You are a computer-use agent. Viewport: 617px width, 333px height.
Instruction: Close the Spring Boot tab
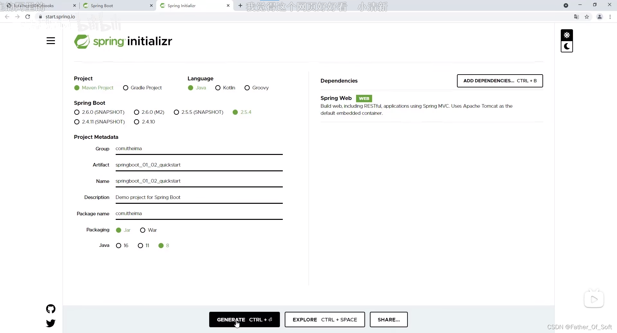tap(151, 5)
